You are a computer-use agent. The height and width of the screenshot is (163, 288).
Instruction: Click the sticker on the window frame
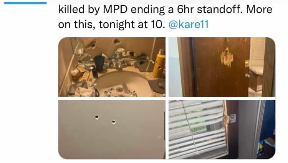coord(233,118)
